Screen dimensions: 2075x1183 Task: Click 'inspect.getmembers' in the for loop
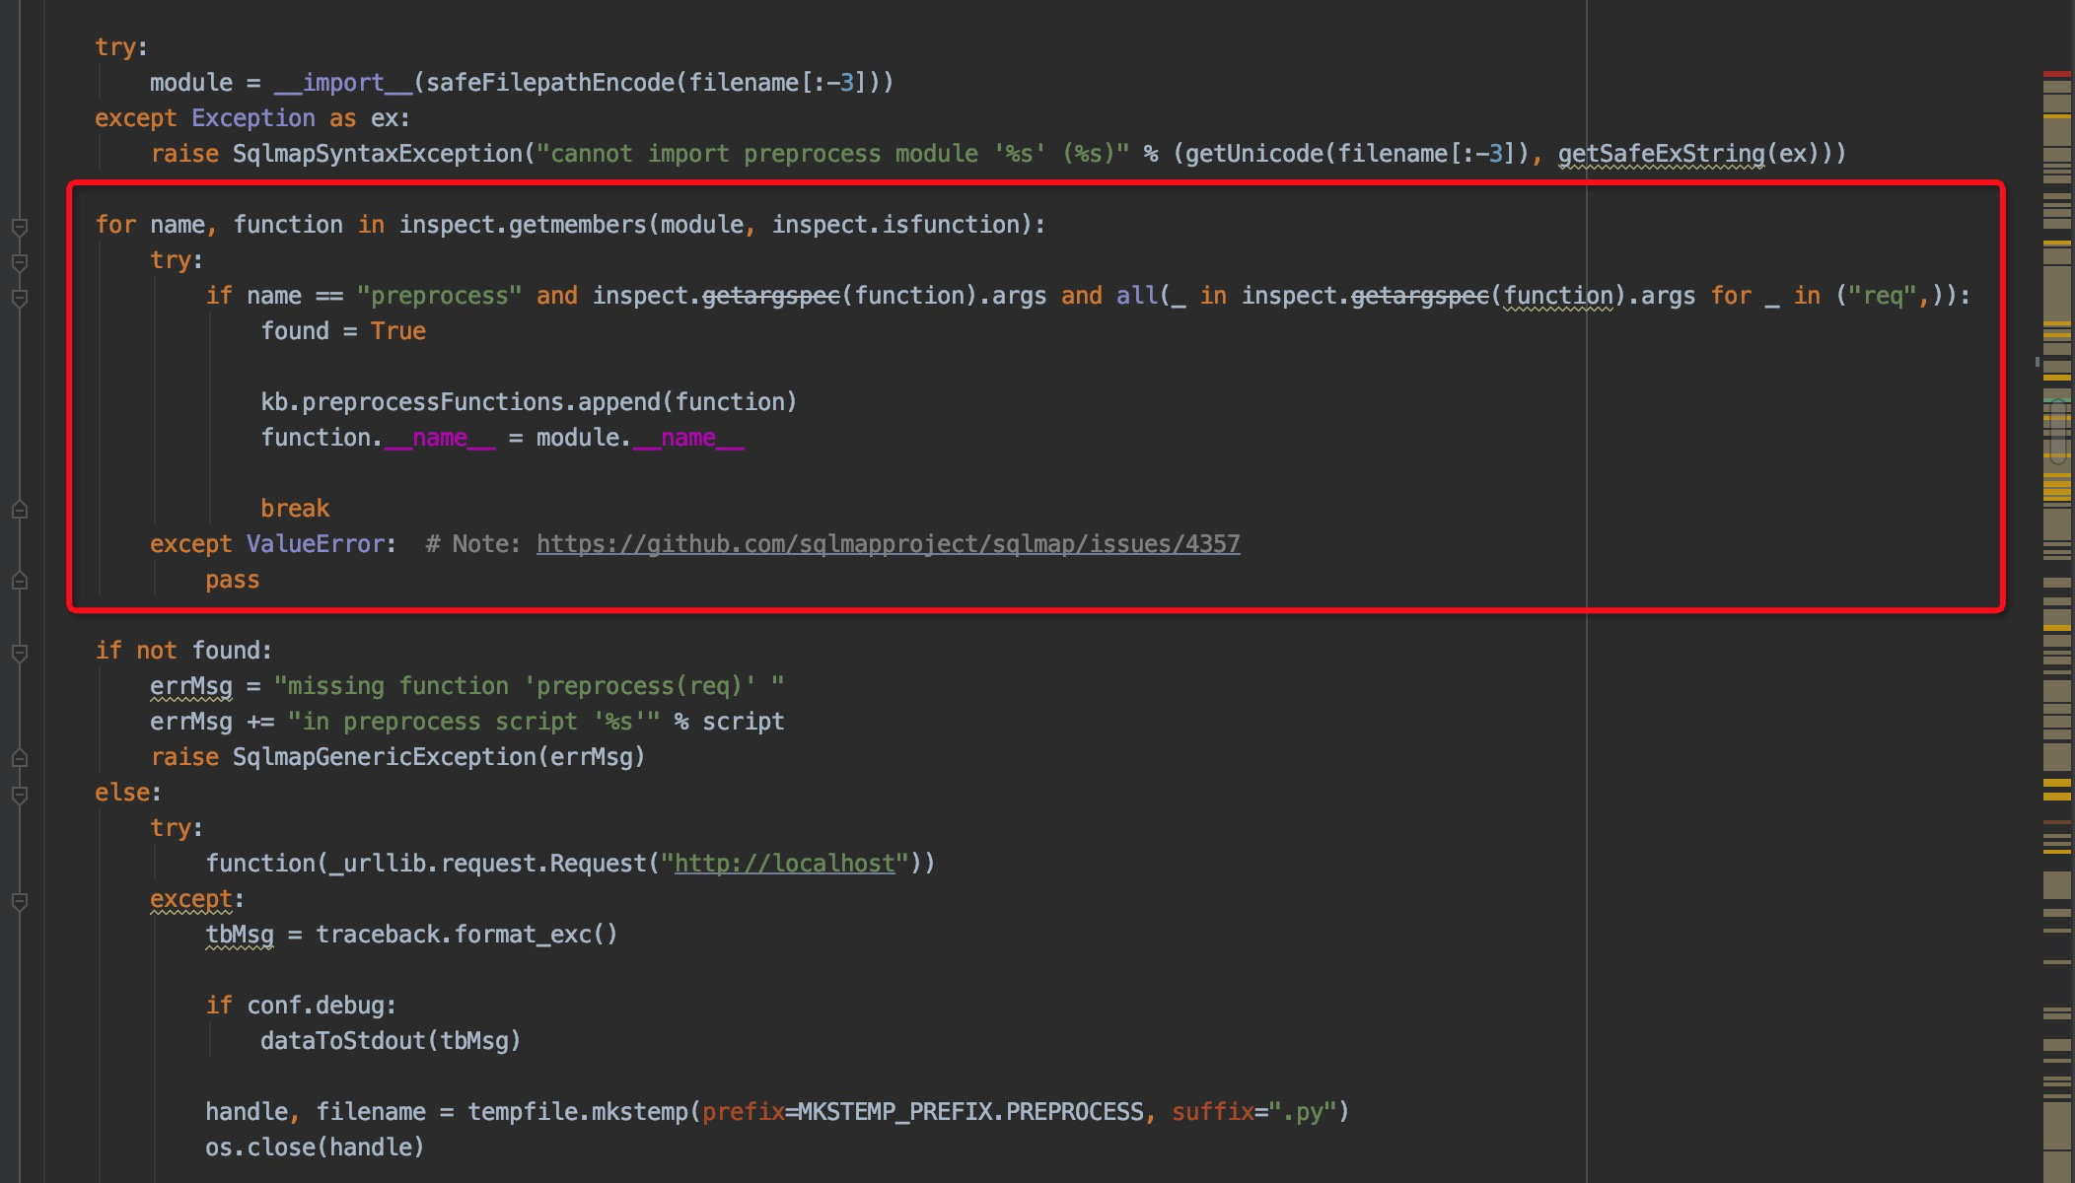(x=523, y=225)
